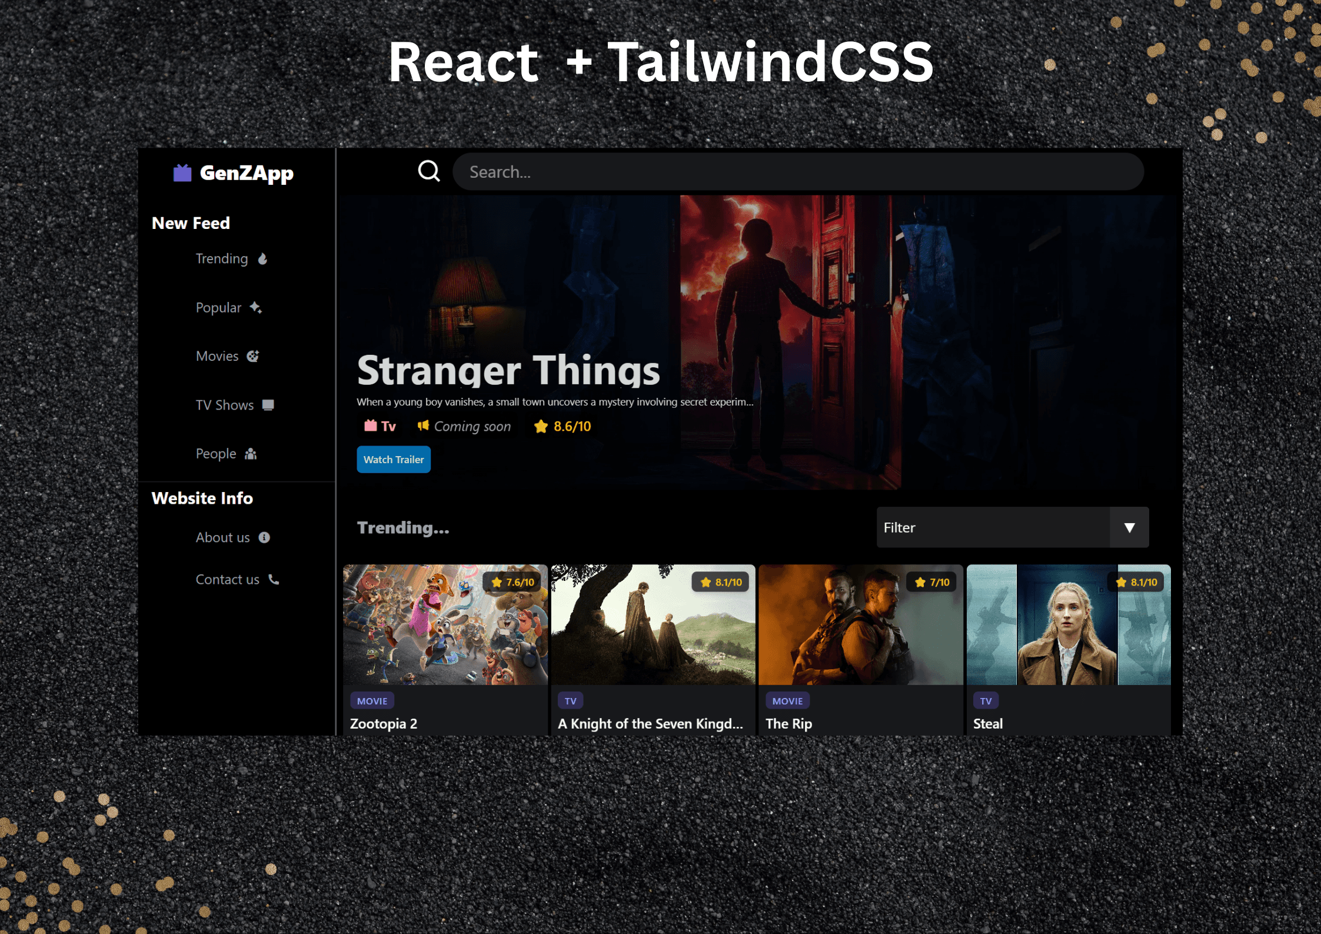This screenshot has height=934, width=1321.
Task: Expand the Filter dropdown arrow
Action: coord(1129,527)
